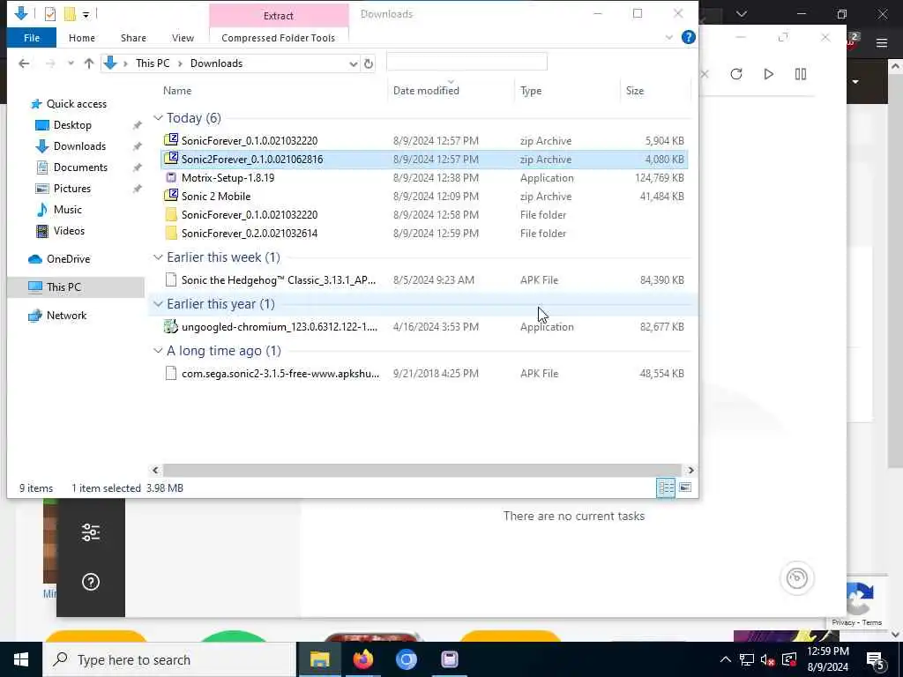Open File Explorer from the taskbar
The image size is (903, 677).
(319, 659)
